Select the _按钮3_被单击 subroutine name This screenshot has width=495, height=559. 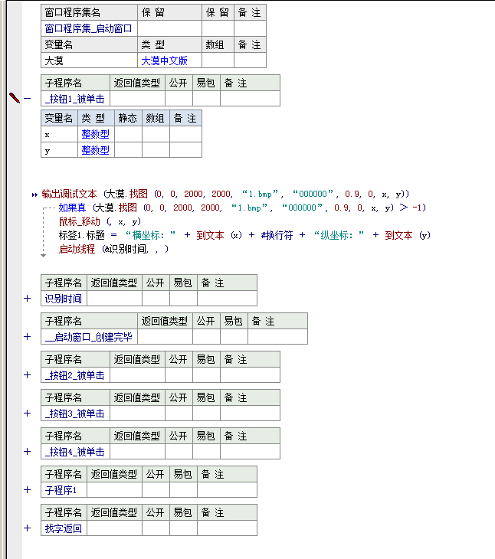point(75,414)
